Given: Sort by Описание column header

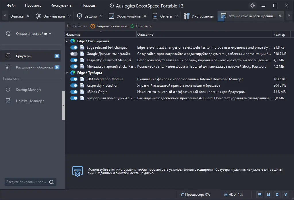Looking at the screenshot, I should point(204,35).
